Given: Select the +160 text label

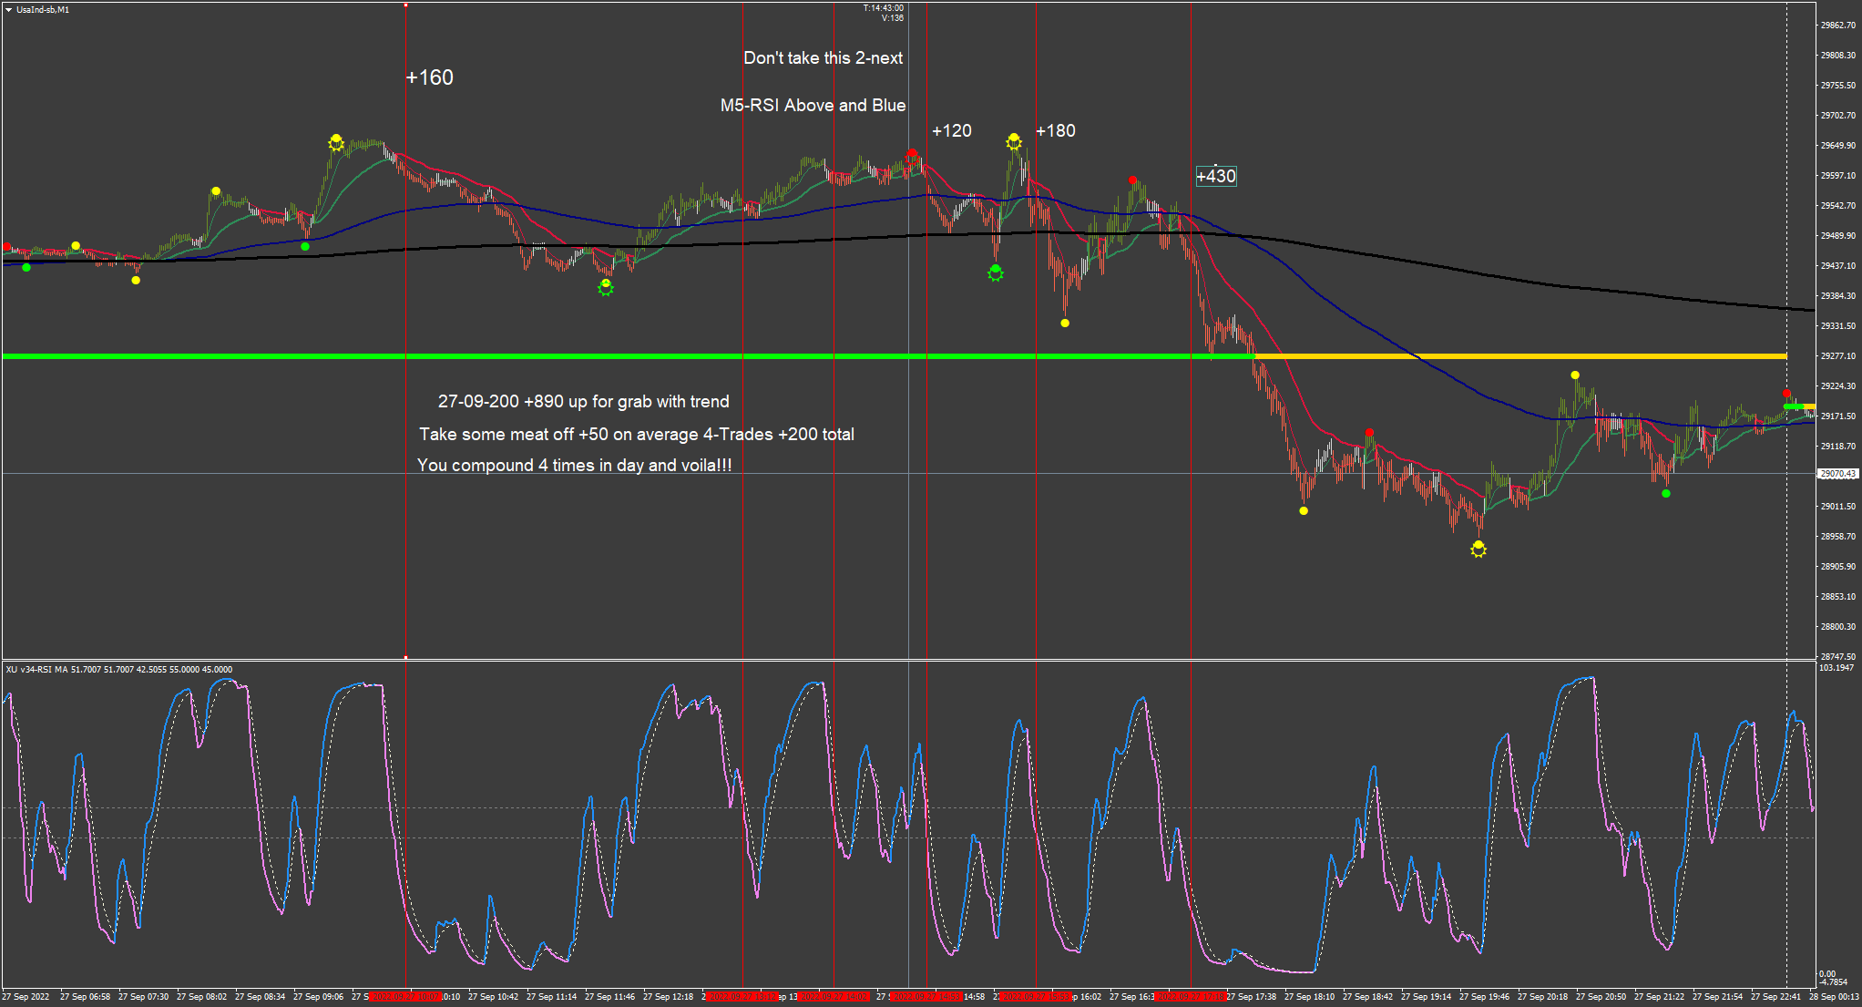Looking at the screenshot, I should [429, 77].
